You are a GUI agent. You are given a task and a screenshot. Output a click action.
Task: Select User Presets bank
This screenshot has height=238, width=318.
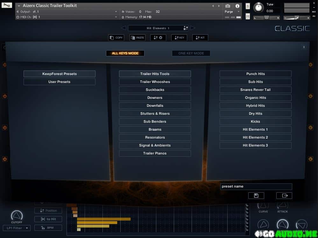tap(60, 82)
